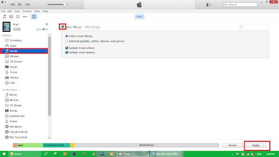The image size is (279, 157).
Task: Open the Movies library icon in toolbar
Action: pyautogui.click(x=11, y=17)
